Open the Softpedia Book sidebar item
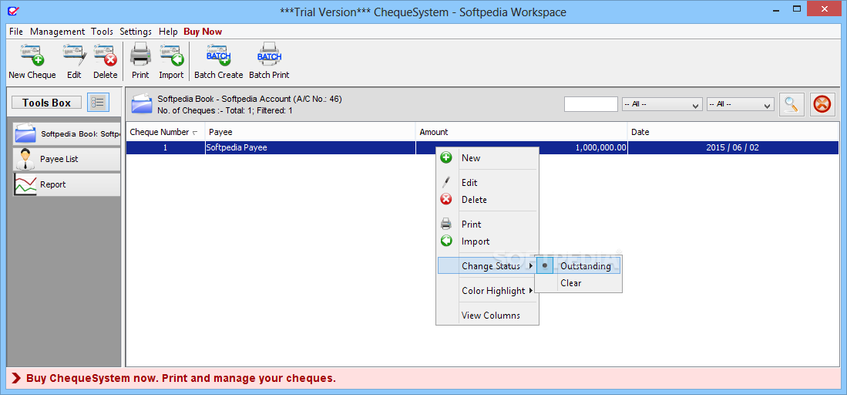Screen dimensions: 847x395 [x=66, y=133]
